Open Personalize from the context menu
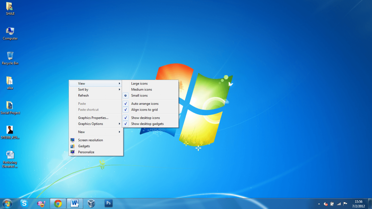The height and width of the screenshot is (209, 372). [86, 152]
